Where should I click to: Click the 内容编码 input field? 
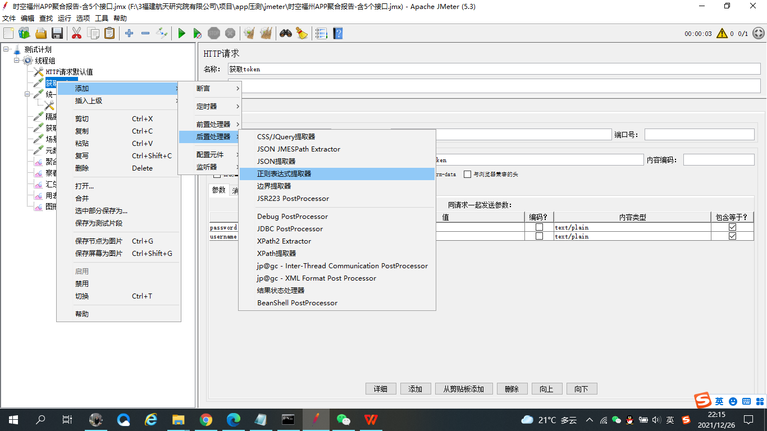719,160
